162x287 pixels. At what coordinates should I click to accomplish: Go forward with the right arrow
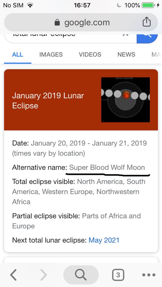(44, 275)
